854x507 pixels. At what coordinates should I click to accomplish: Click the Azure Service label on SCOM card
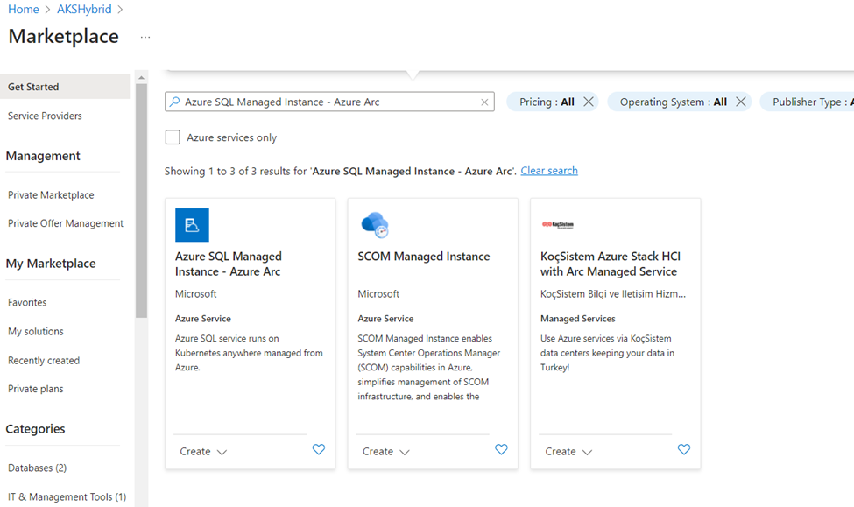[385, 319]
